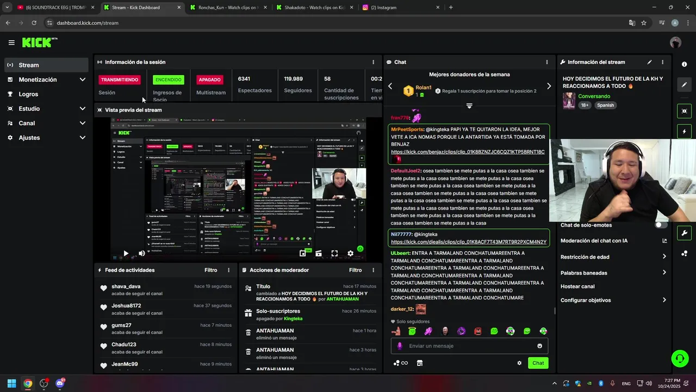Screen dimensions: 696x392
Task: Open Windows Start button
Action: 11,383
